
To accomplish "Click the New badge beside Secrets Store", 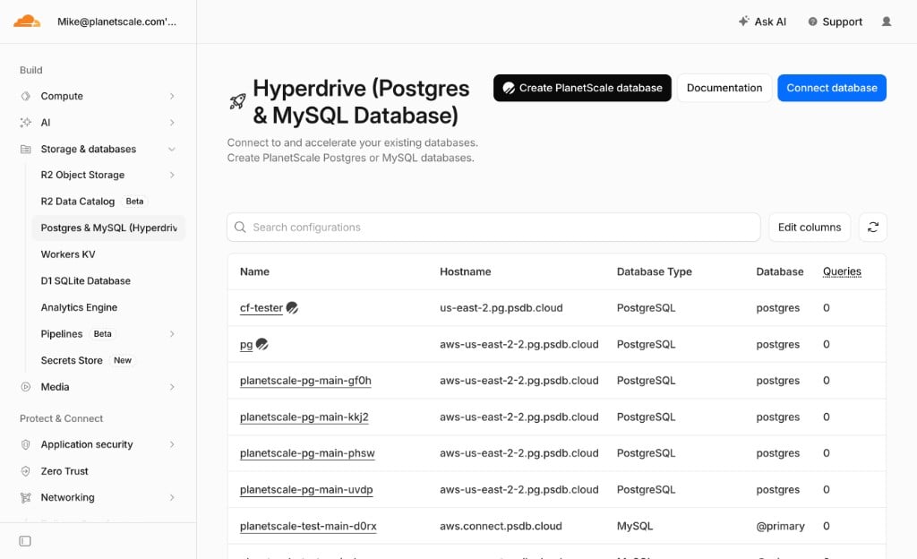I will coord(122,360).
